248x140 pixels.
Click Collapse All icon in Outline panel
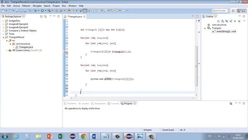(x=218, y=21)
